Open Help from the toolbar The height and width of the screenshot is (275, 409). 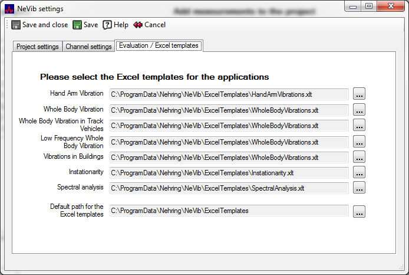pyautogui.click(x=107, y=25)
